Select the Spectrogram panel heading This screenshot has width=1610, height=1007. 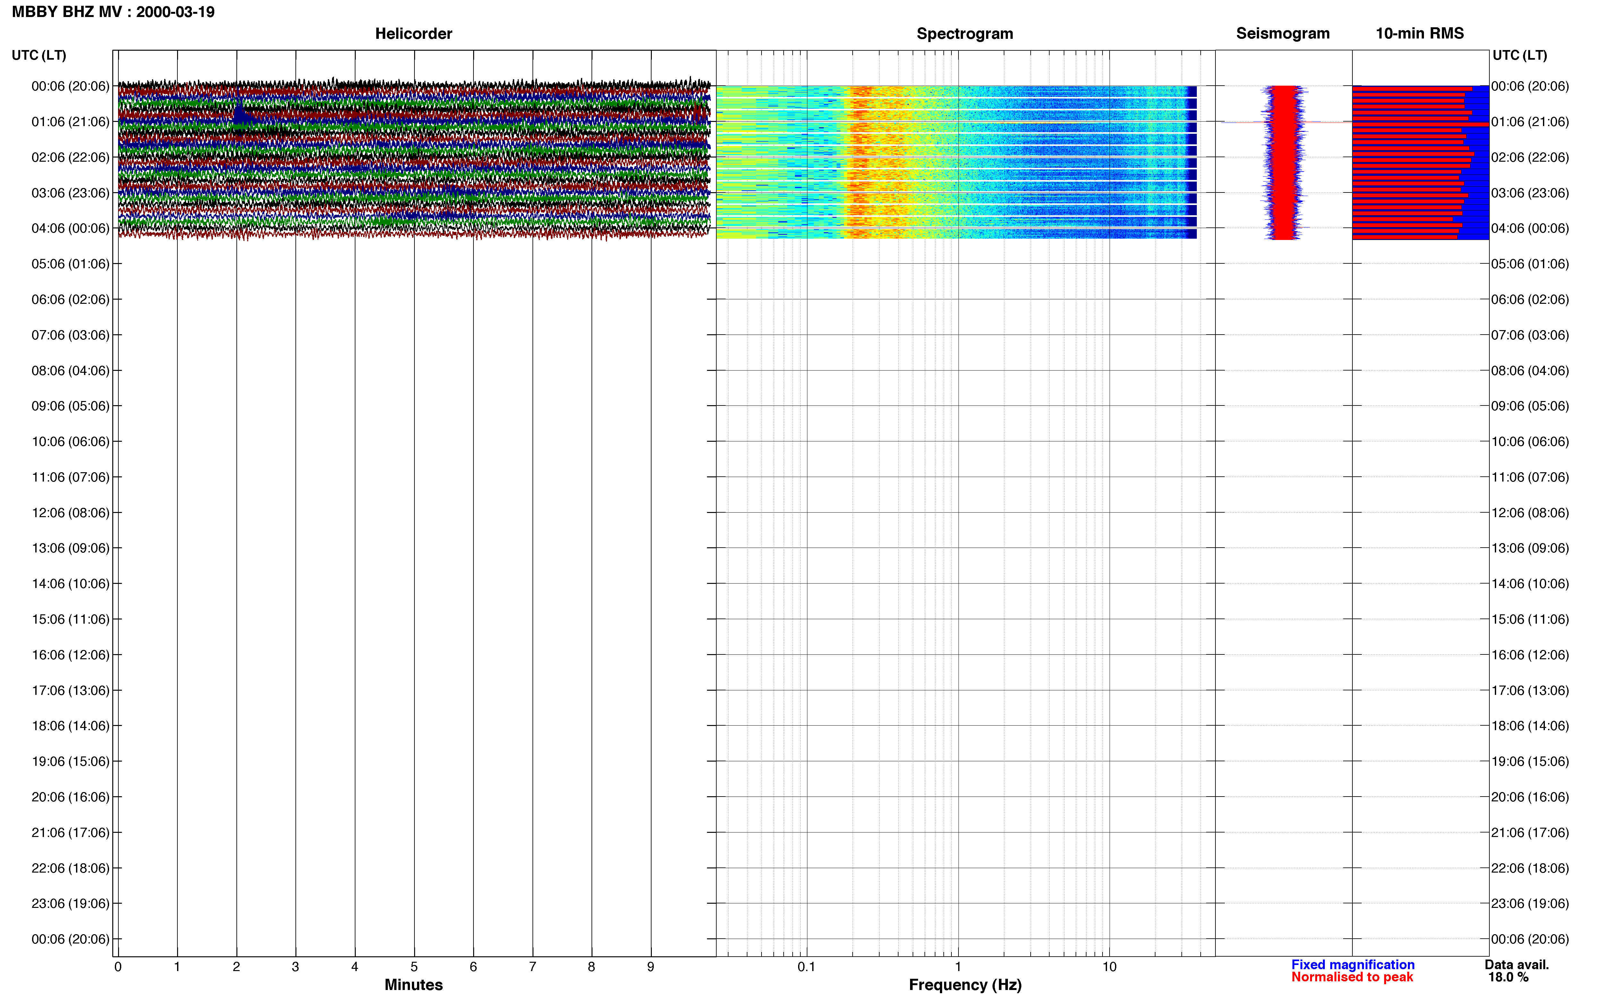pyautogui.click(x=965, y=33)
